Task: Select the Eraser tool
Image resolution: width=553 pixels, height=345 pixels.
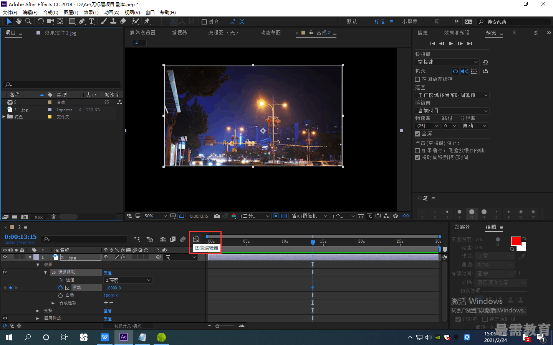Action: click(x=123, y=21)
